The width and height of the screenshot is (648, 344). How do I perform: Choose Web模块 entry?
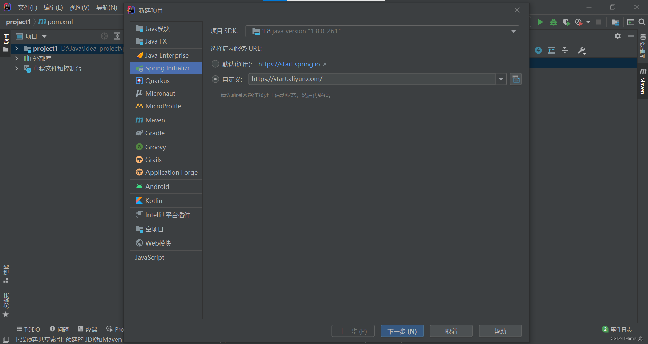tap(166, 243)
